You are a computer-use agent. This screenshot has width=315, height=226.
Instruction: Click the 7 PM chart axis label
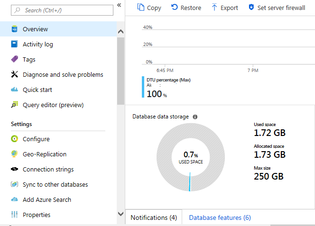tap(253, 71)
